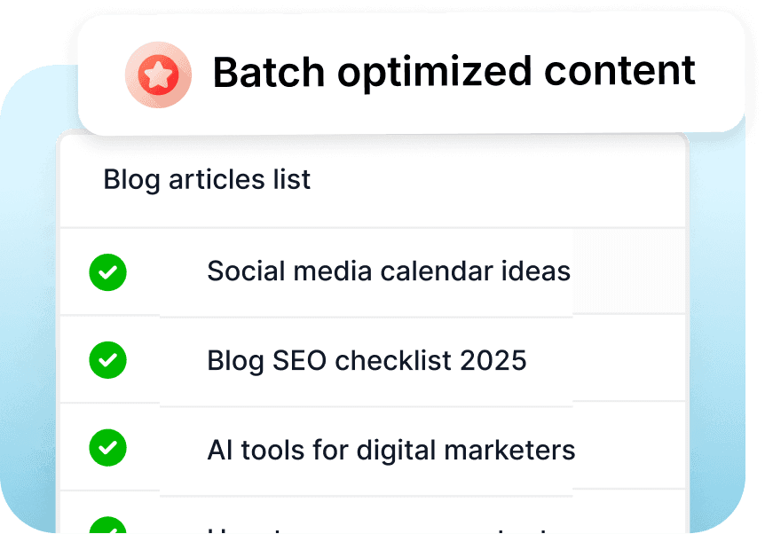Open the "Blog SEO checklist 2025" article
The height and width of the screenshot is (534, 765).
[367, 360]
